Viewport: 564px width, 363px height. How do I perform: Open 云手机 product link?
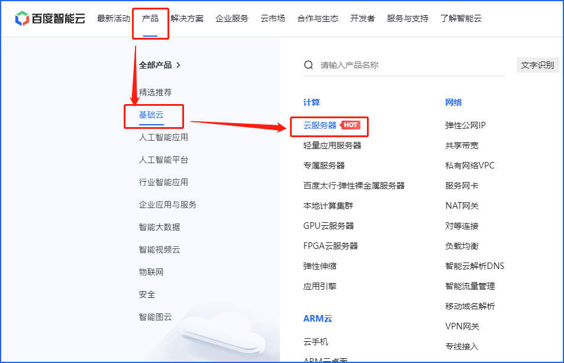tap(316, 342)
